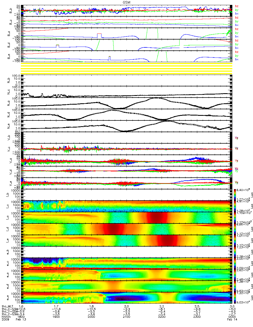
Task: Click the B_b magnetic field trace panel
Action: [x=127, y=11]
